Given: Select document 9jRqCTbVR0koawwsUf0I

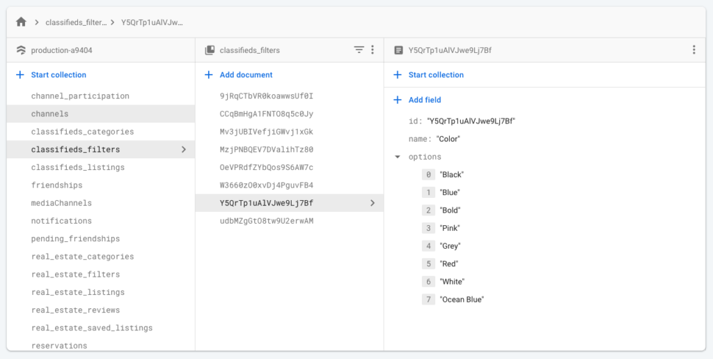Looking at the screenshot, I should (x=289, y=96).
